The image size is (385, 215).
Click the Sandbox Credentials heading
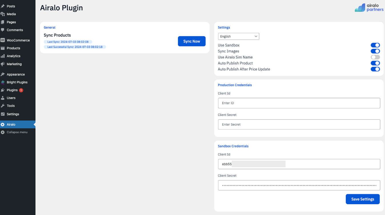(x=233, y=146)
